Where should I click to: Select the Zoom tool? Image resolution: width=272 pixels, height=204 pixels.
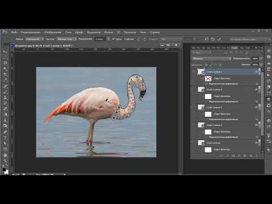tap(5, 161)
